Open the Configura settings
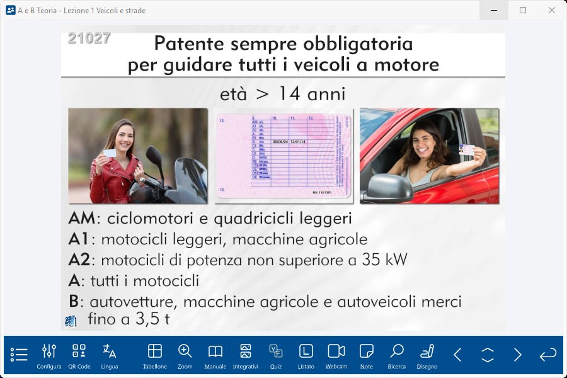This screenshot has width=567, height=378. pos(49,355)
